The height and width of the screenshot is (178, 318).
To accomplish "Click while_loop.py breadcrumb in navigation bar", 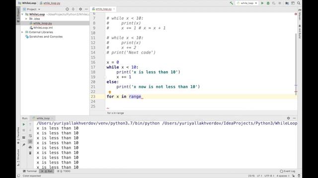I will [50, 3].
